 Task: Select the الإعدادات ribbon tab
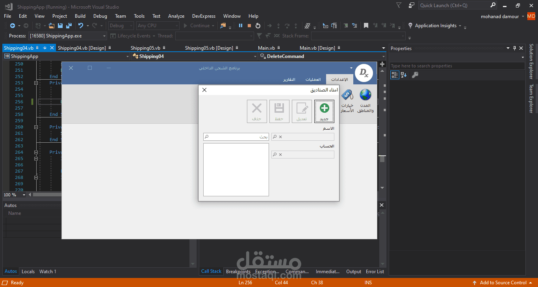click(x=339, y=80)
